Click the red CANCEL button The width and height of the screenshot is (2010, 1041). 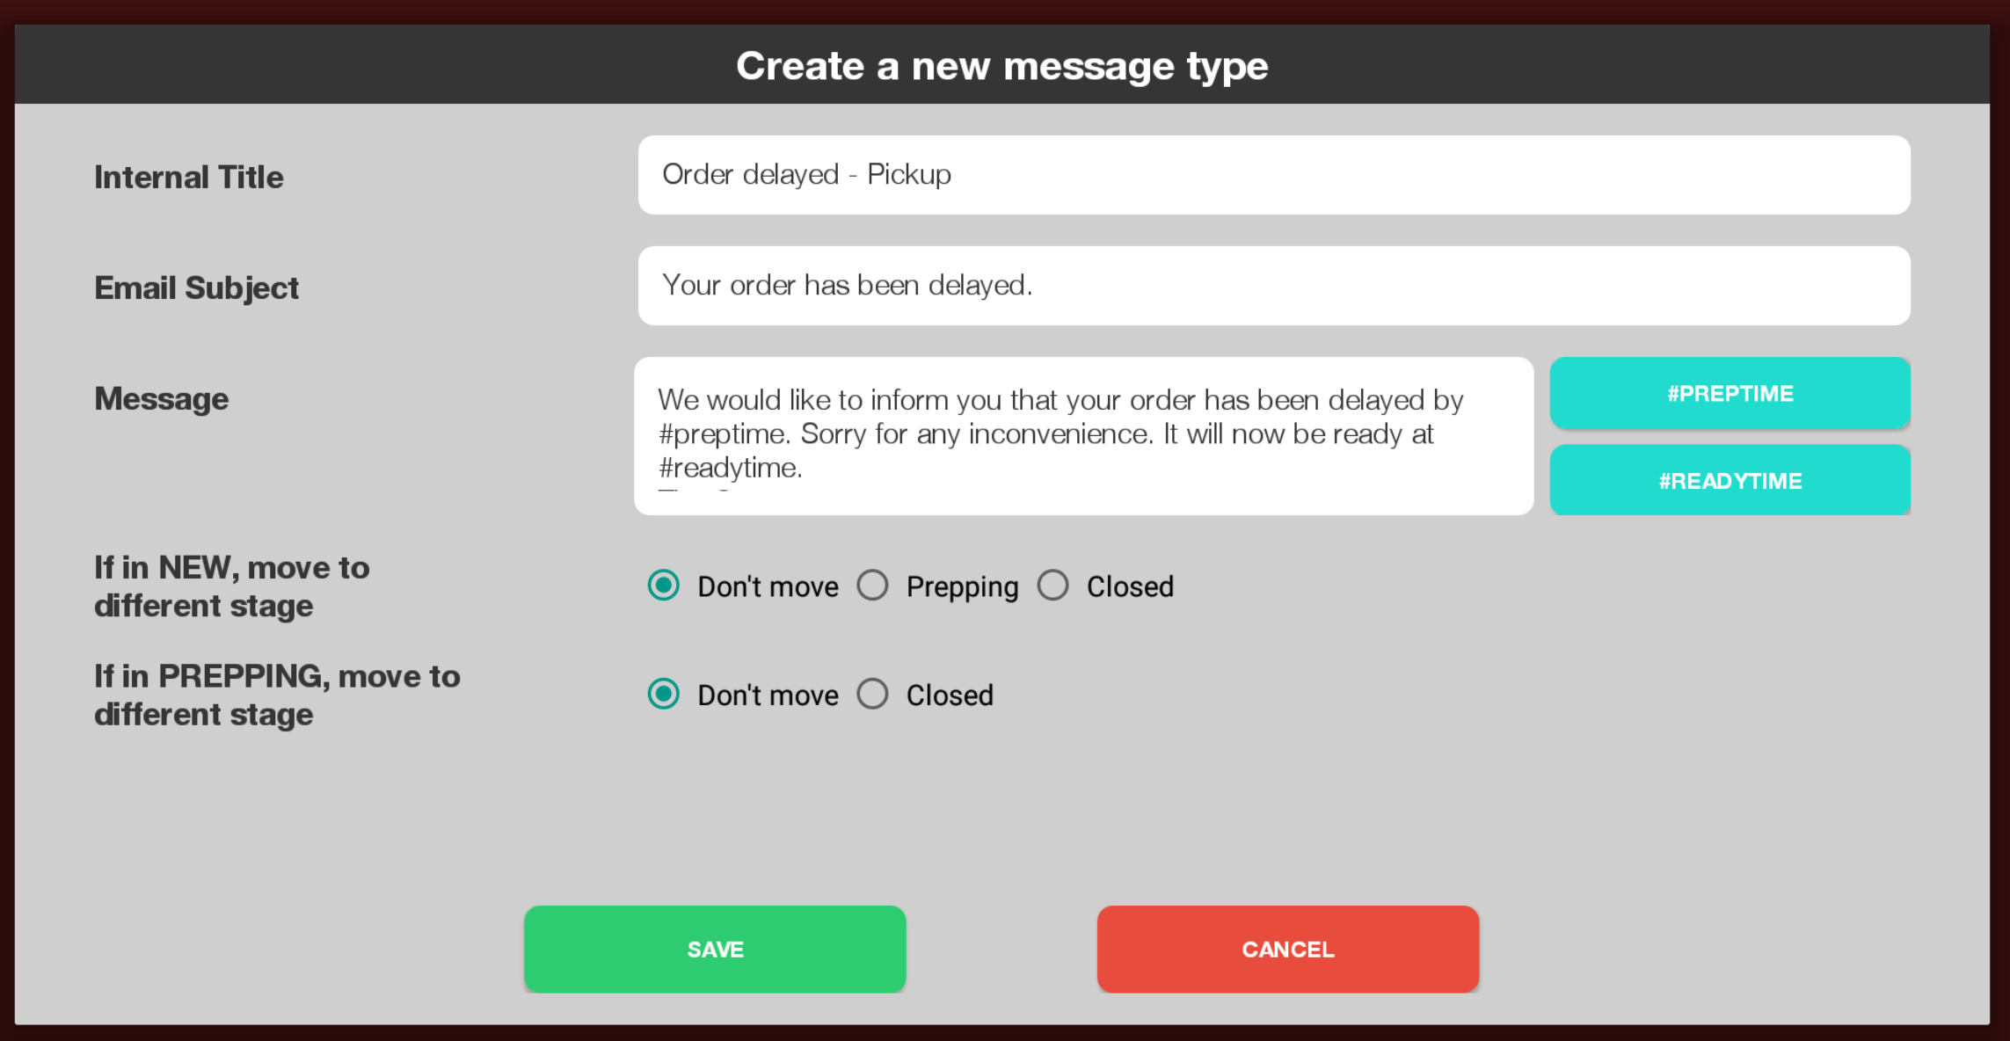(x=1288, y=950)
